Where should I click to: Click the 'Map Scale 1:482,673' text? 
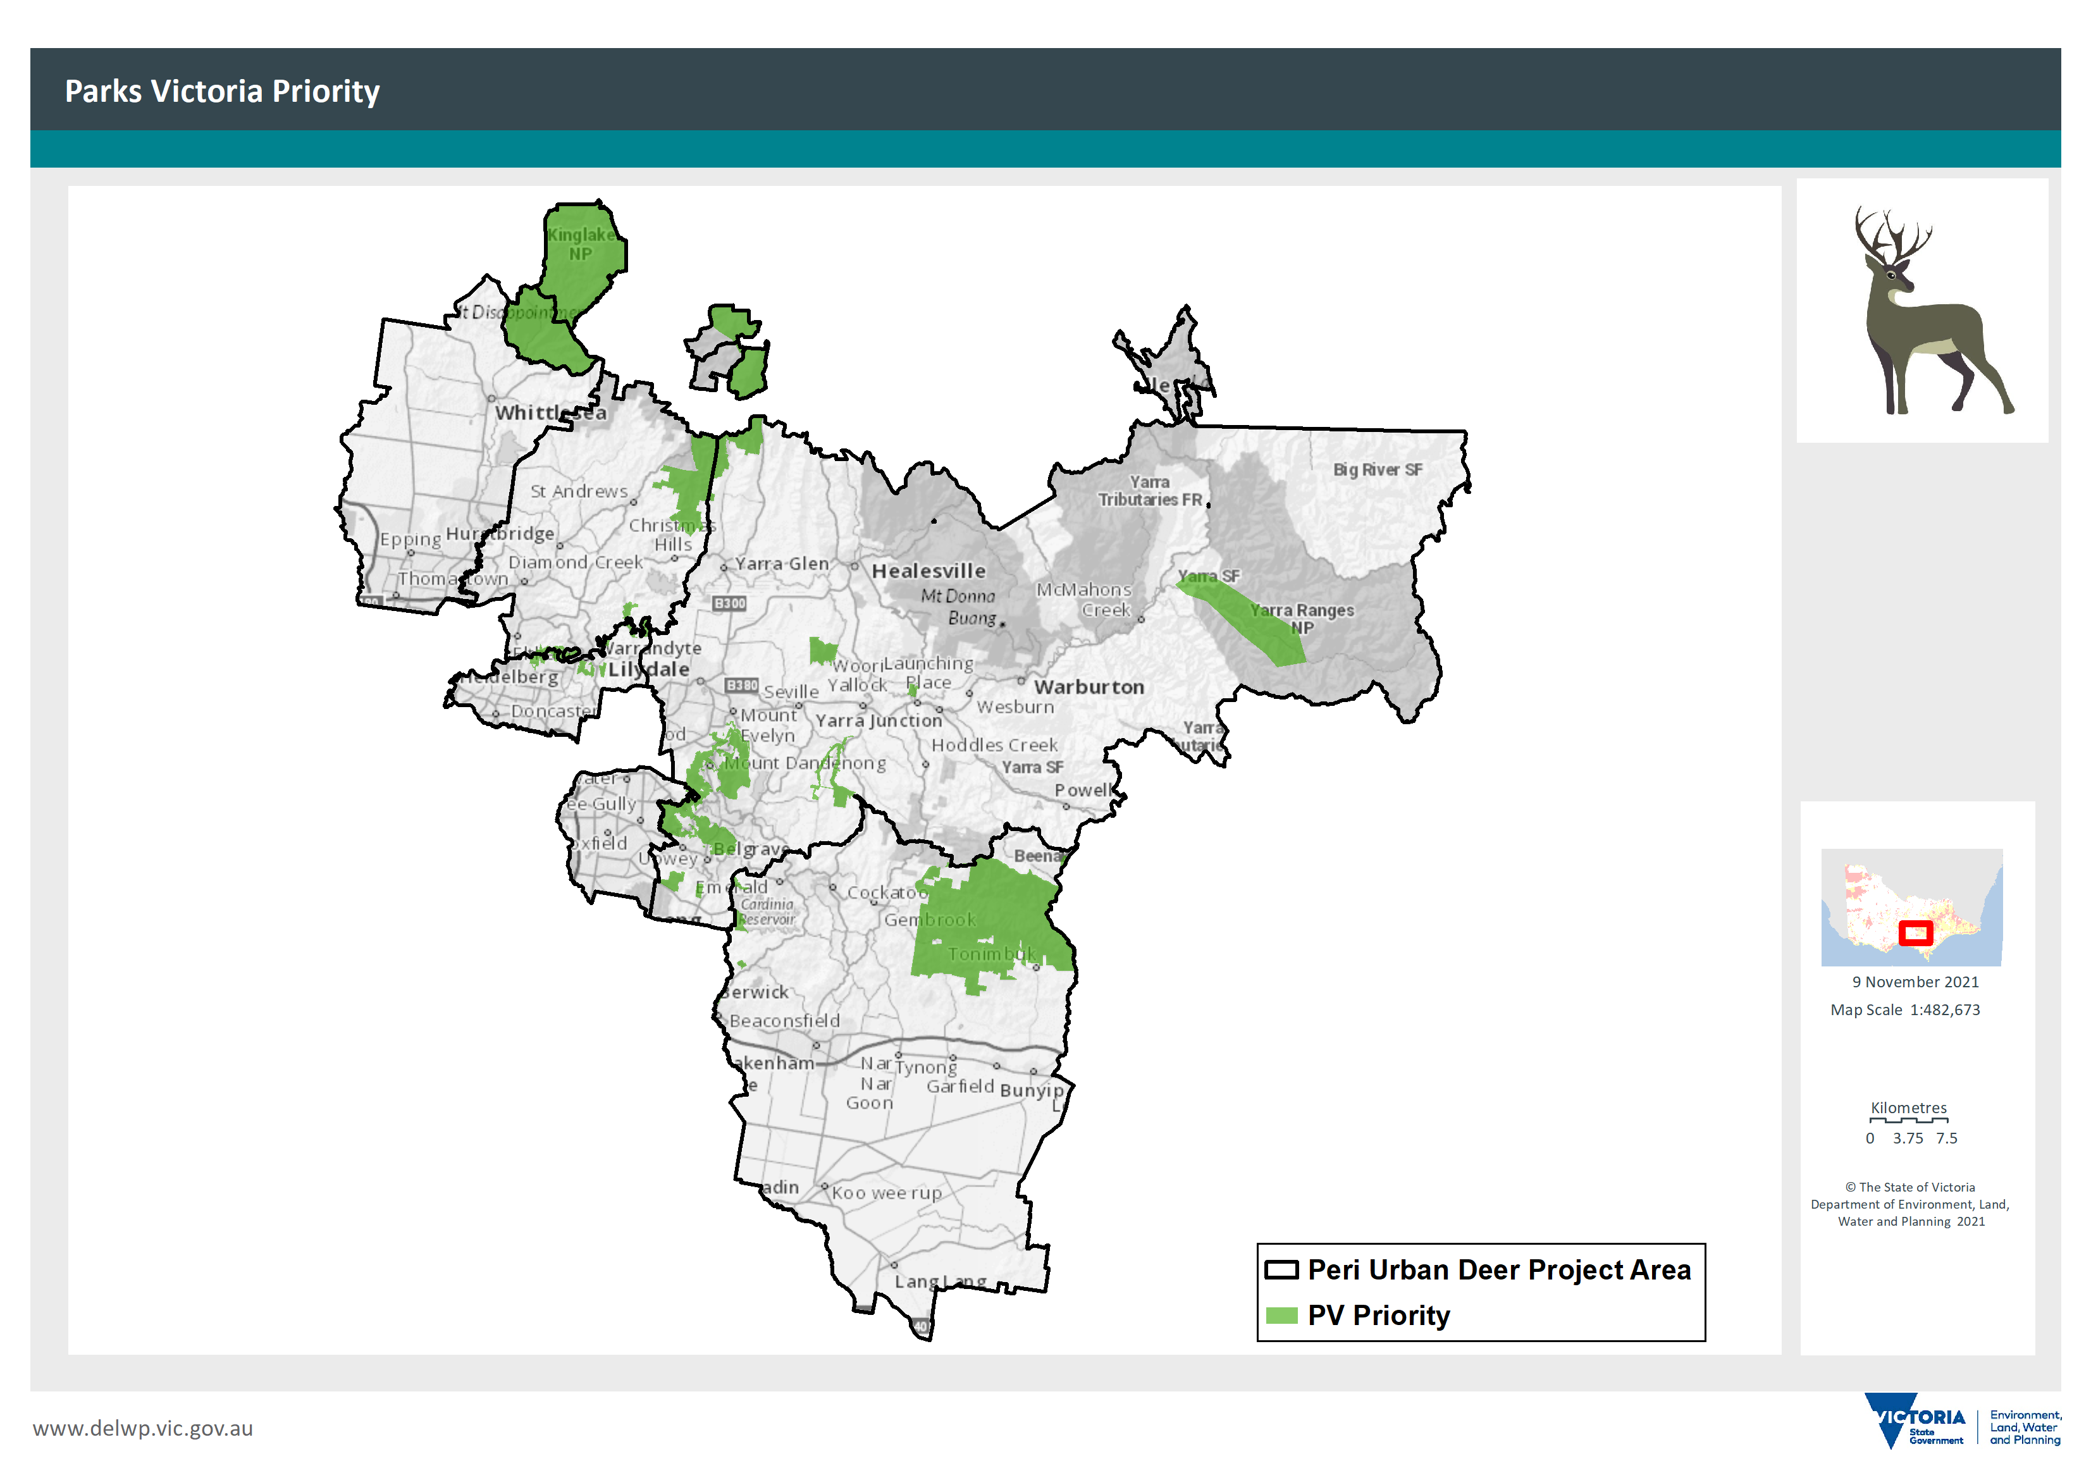tap(1905, 1010)
